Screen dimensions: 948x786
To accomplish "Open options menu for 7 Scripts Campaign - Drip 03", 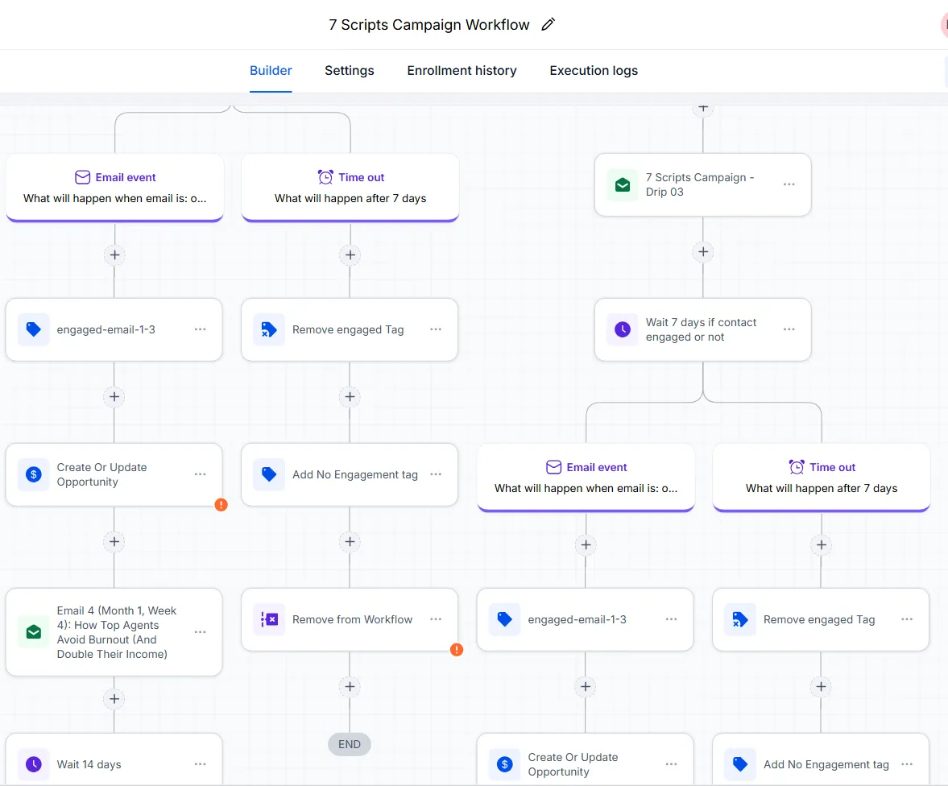I will pyautogui.click(x=789, y=184).
